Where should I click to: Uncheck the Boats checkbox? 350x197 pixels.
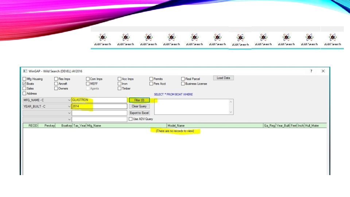24,84
